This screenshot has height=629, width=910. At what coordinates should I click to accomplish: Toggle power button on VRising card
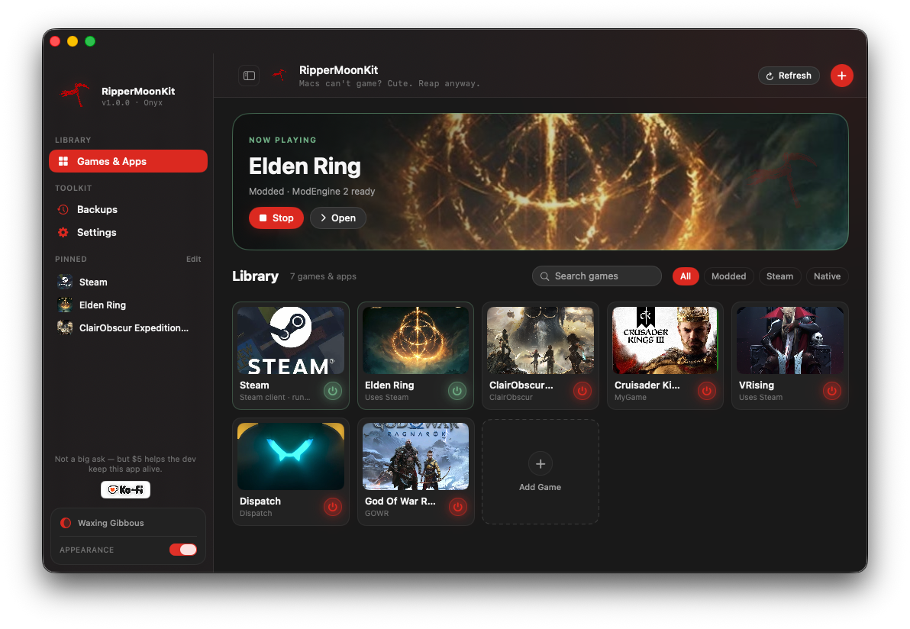click(831, 391)
